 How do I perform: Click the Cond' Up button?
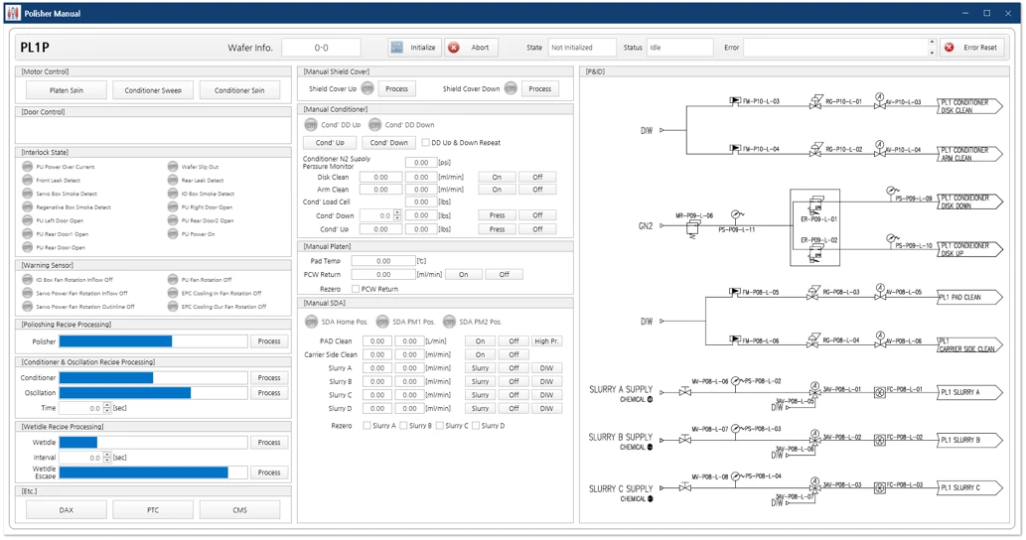pyautogui.click(x=331, y=143)
